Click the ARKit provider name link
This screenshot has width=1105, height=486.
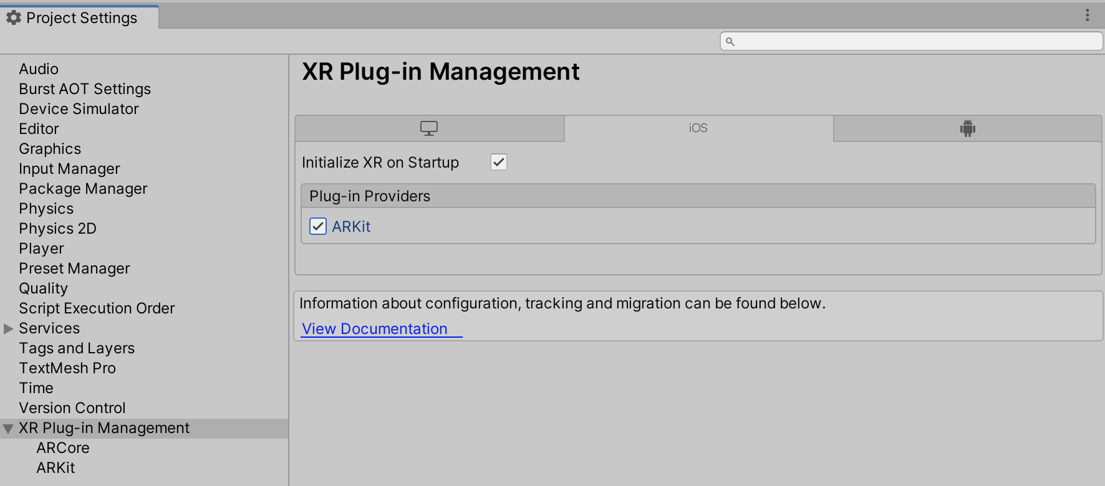tap(351, 227)
